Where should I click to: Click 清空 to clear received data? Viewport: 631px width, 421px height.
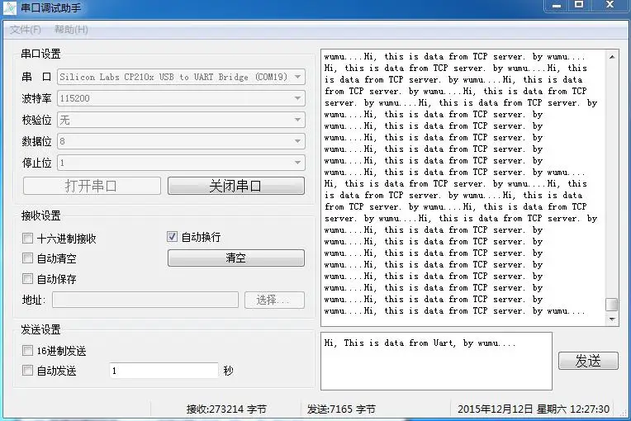coord(236,258)
